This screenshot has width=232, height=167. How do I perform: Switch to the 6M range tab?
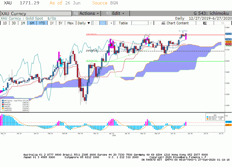tap(32, 23)
